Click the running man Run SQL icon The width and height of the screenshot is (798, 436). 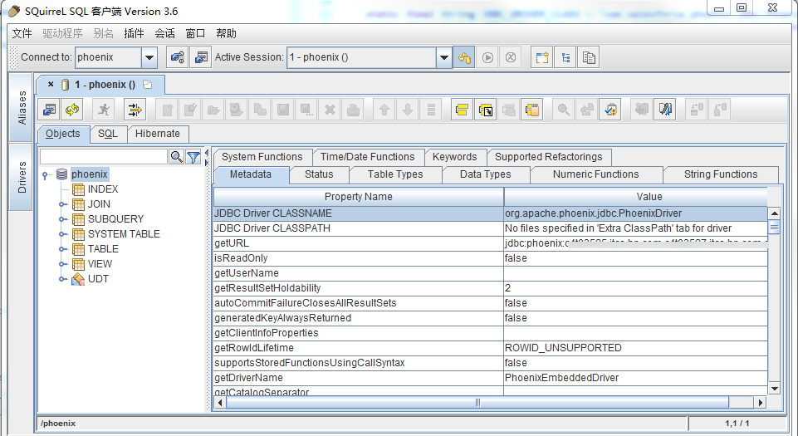point(105,110)
